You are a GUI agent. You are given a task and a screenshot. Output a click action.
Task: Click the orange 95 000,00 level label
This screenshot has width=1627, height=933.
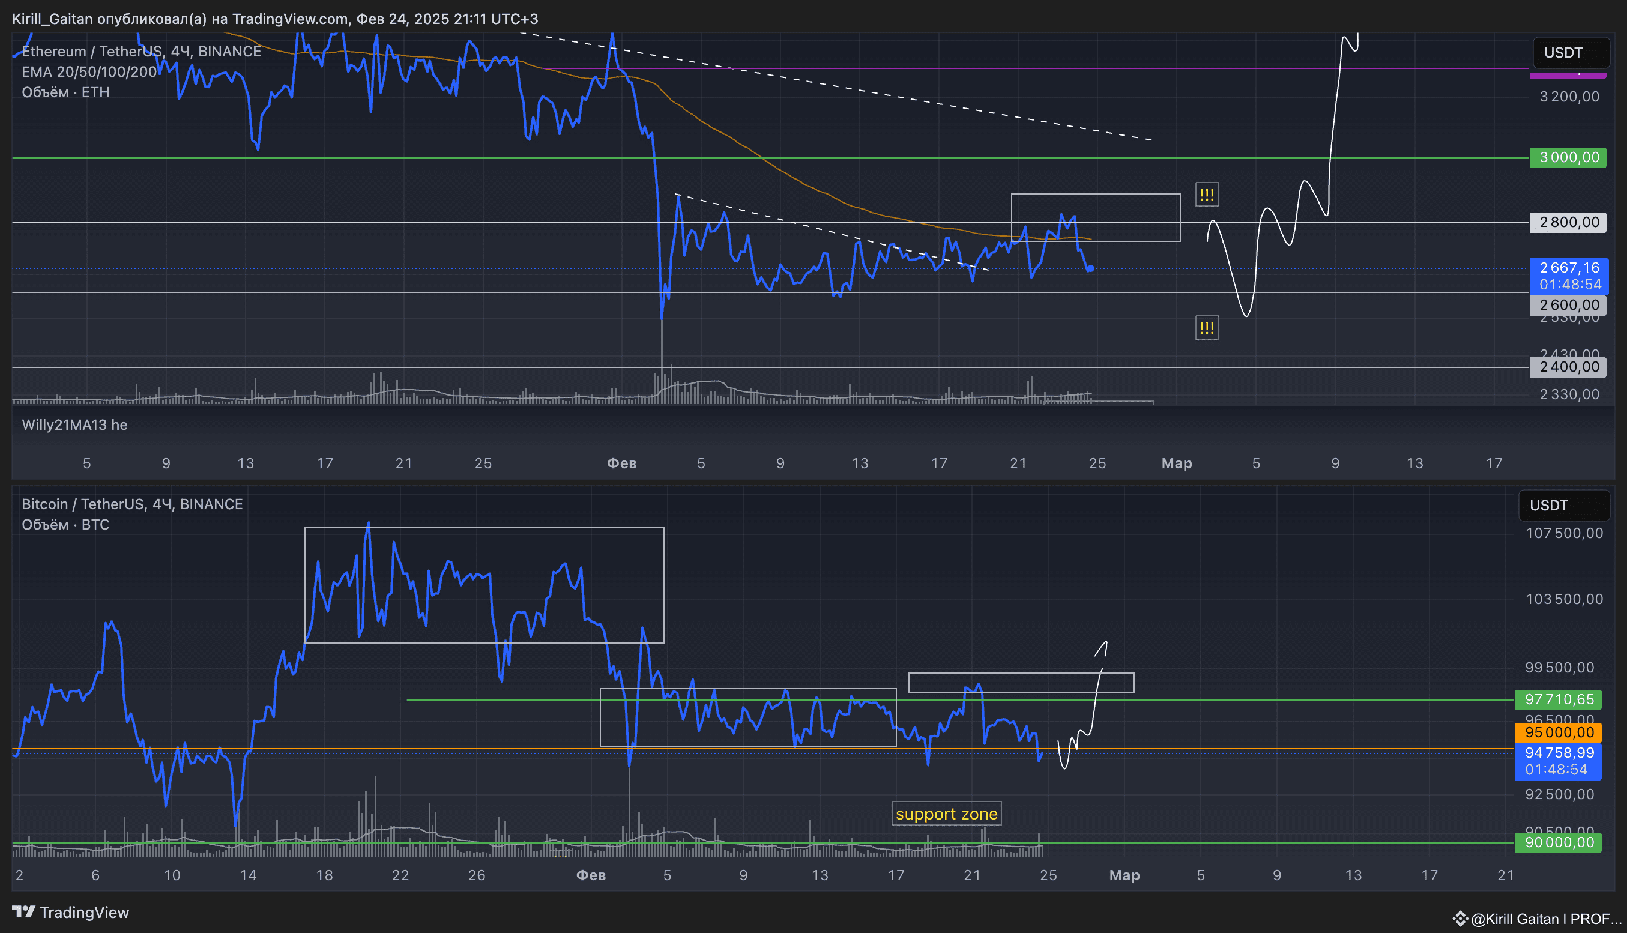point(1558,732)
